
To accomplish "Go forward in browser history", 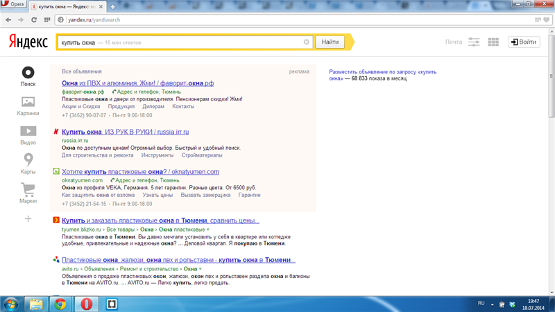I will pos(21,20).
